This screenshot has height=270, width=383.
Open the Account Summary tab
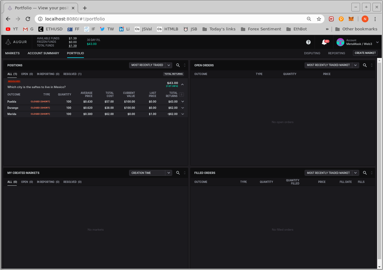tap(43, 53)
